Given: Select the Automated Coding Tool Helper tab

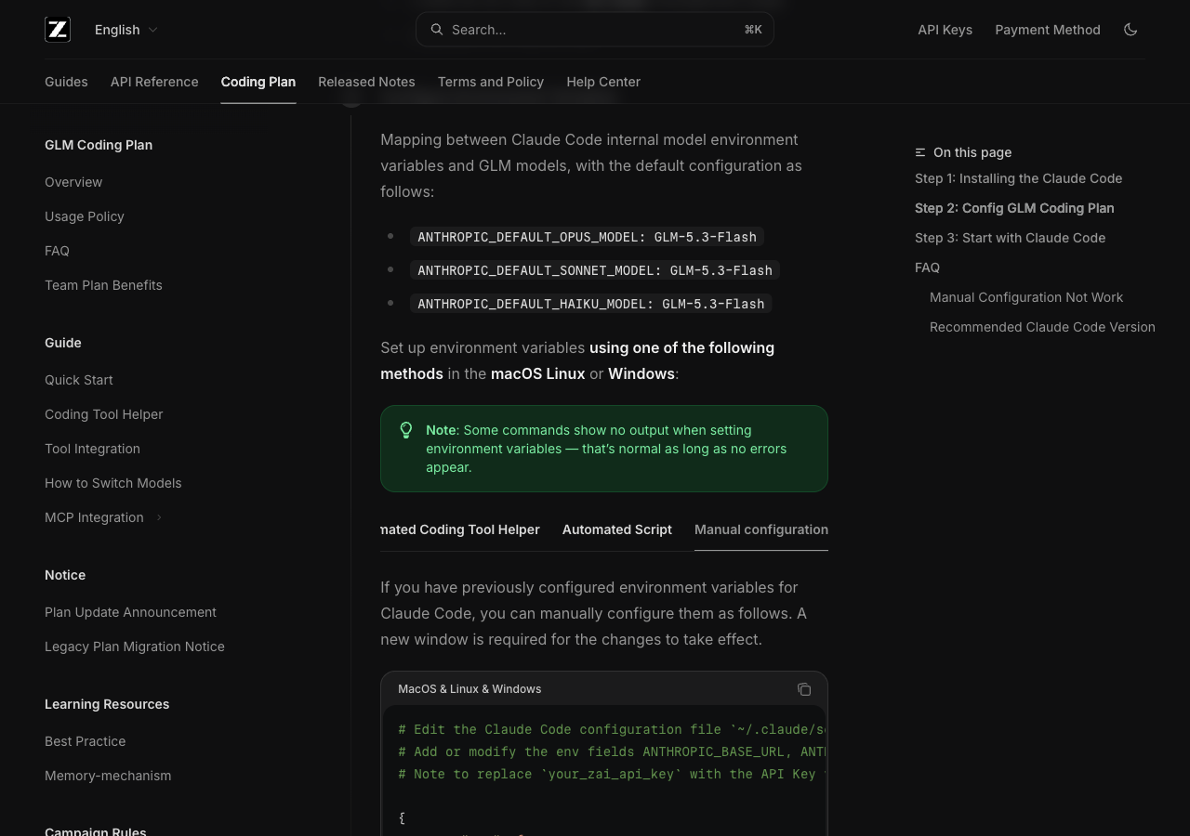Looking at the screenshot, I should click(x=460, y=529).
